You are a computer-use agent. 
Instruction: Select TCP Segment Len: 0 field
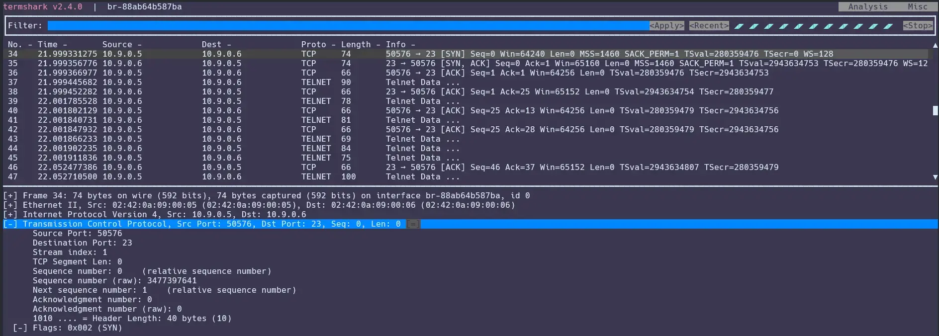click(x=77, y=261)
